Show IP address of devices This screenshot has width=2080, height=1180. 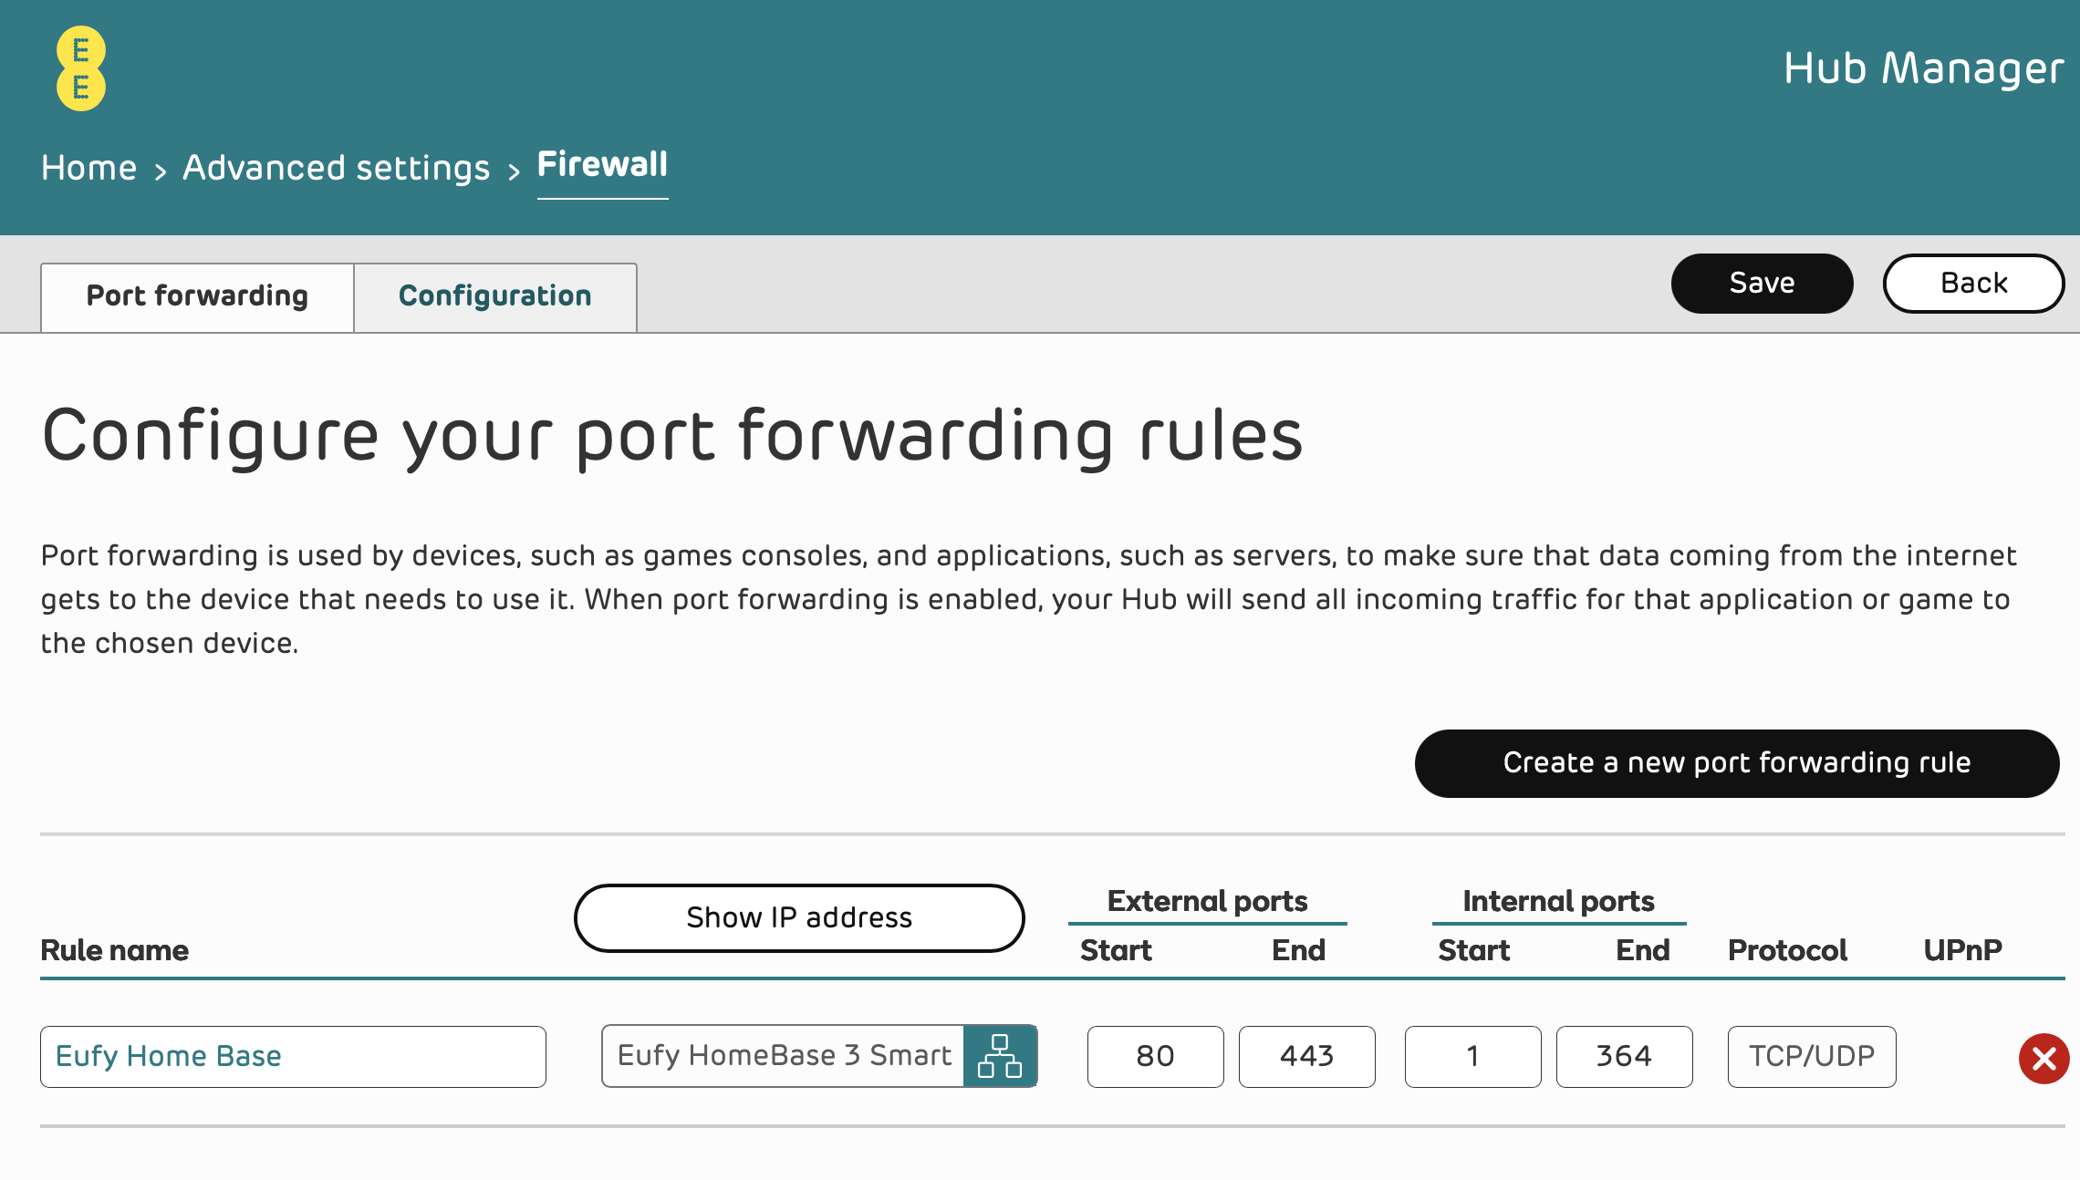799,917
